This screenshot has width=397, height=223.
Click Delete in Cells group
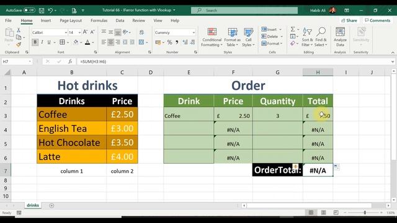[272, 37]
